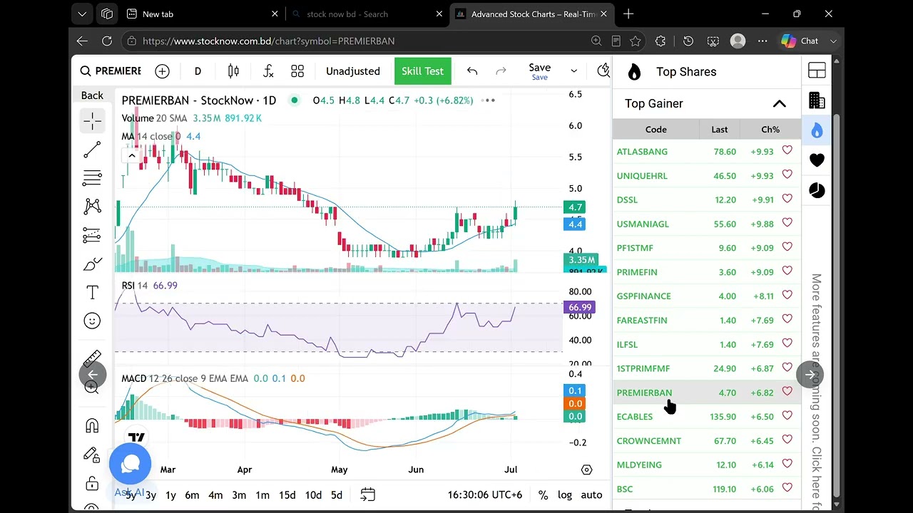Open the go-to-date calendar

[x=367, y=494]
